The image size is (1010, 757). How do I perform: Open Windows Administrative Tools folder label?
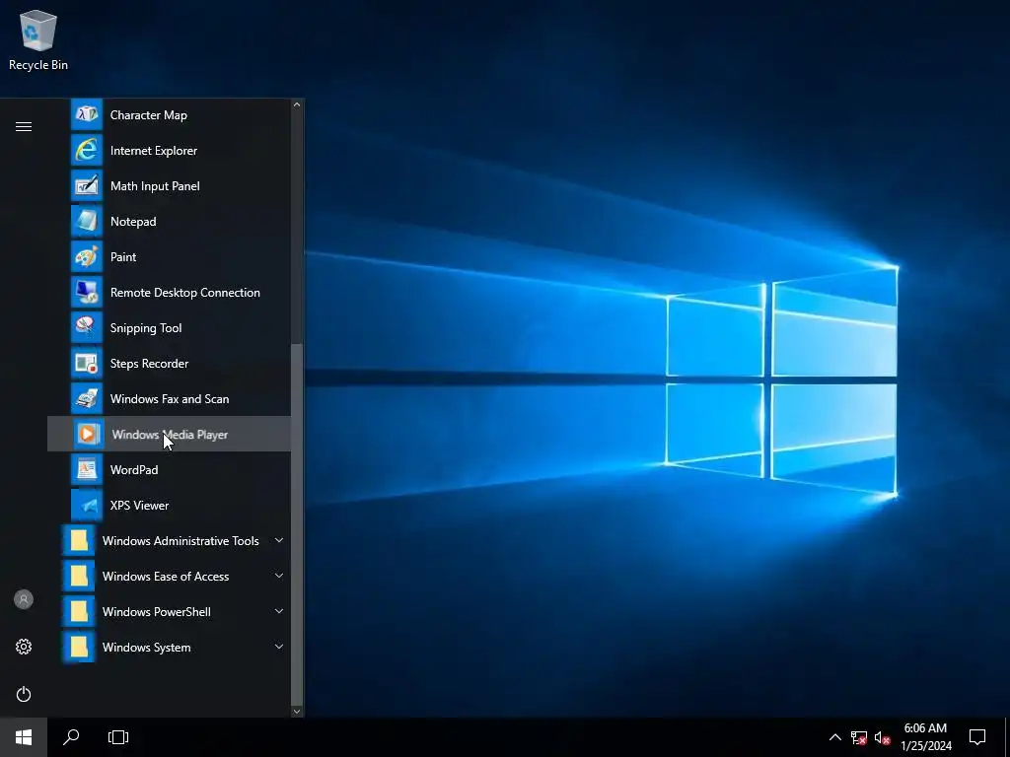tap(180, 541)
